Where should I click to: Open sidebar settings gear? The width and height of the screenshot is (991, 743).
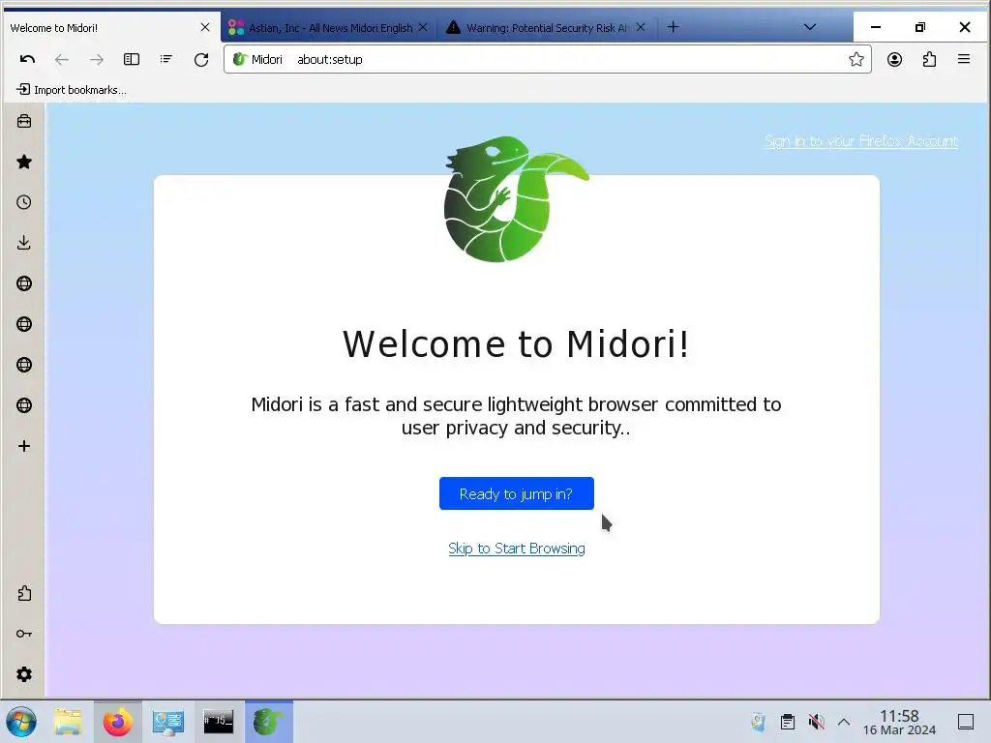coord(24,674)
